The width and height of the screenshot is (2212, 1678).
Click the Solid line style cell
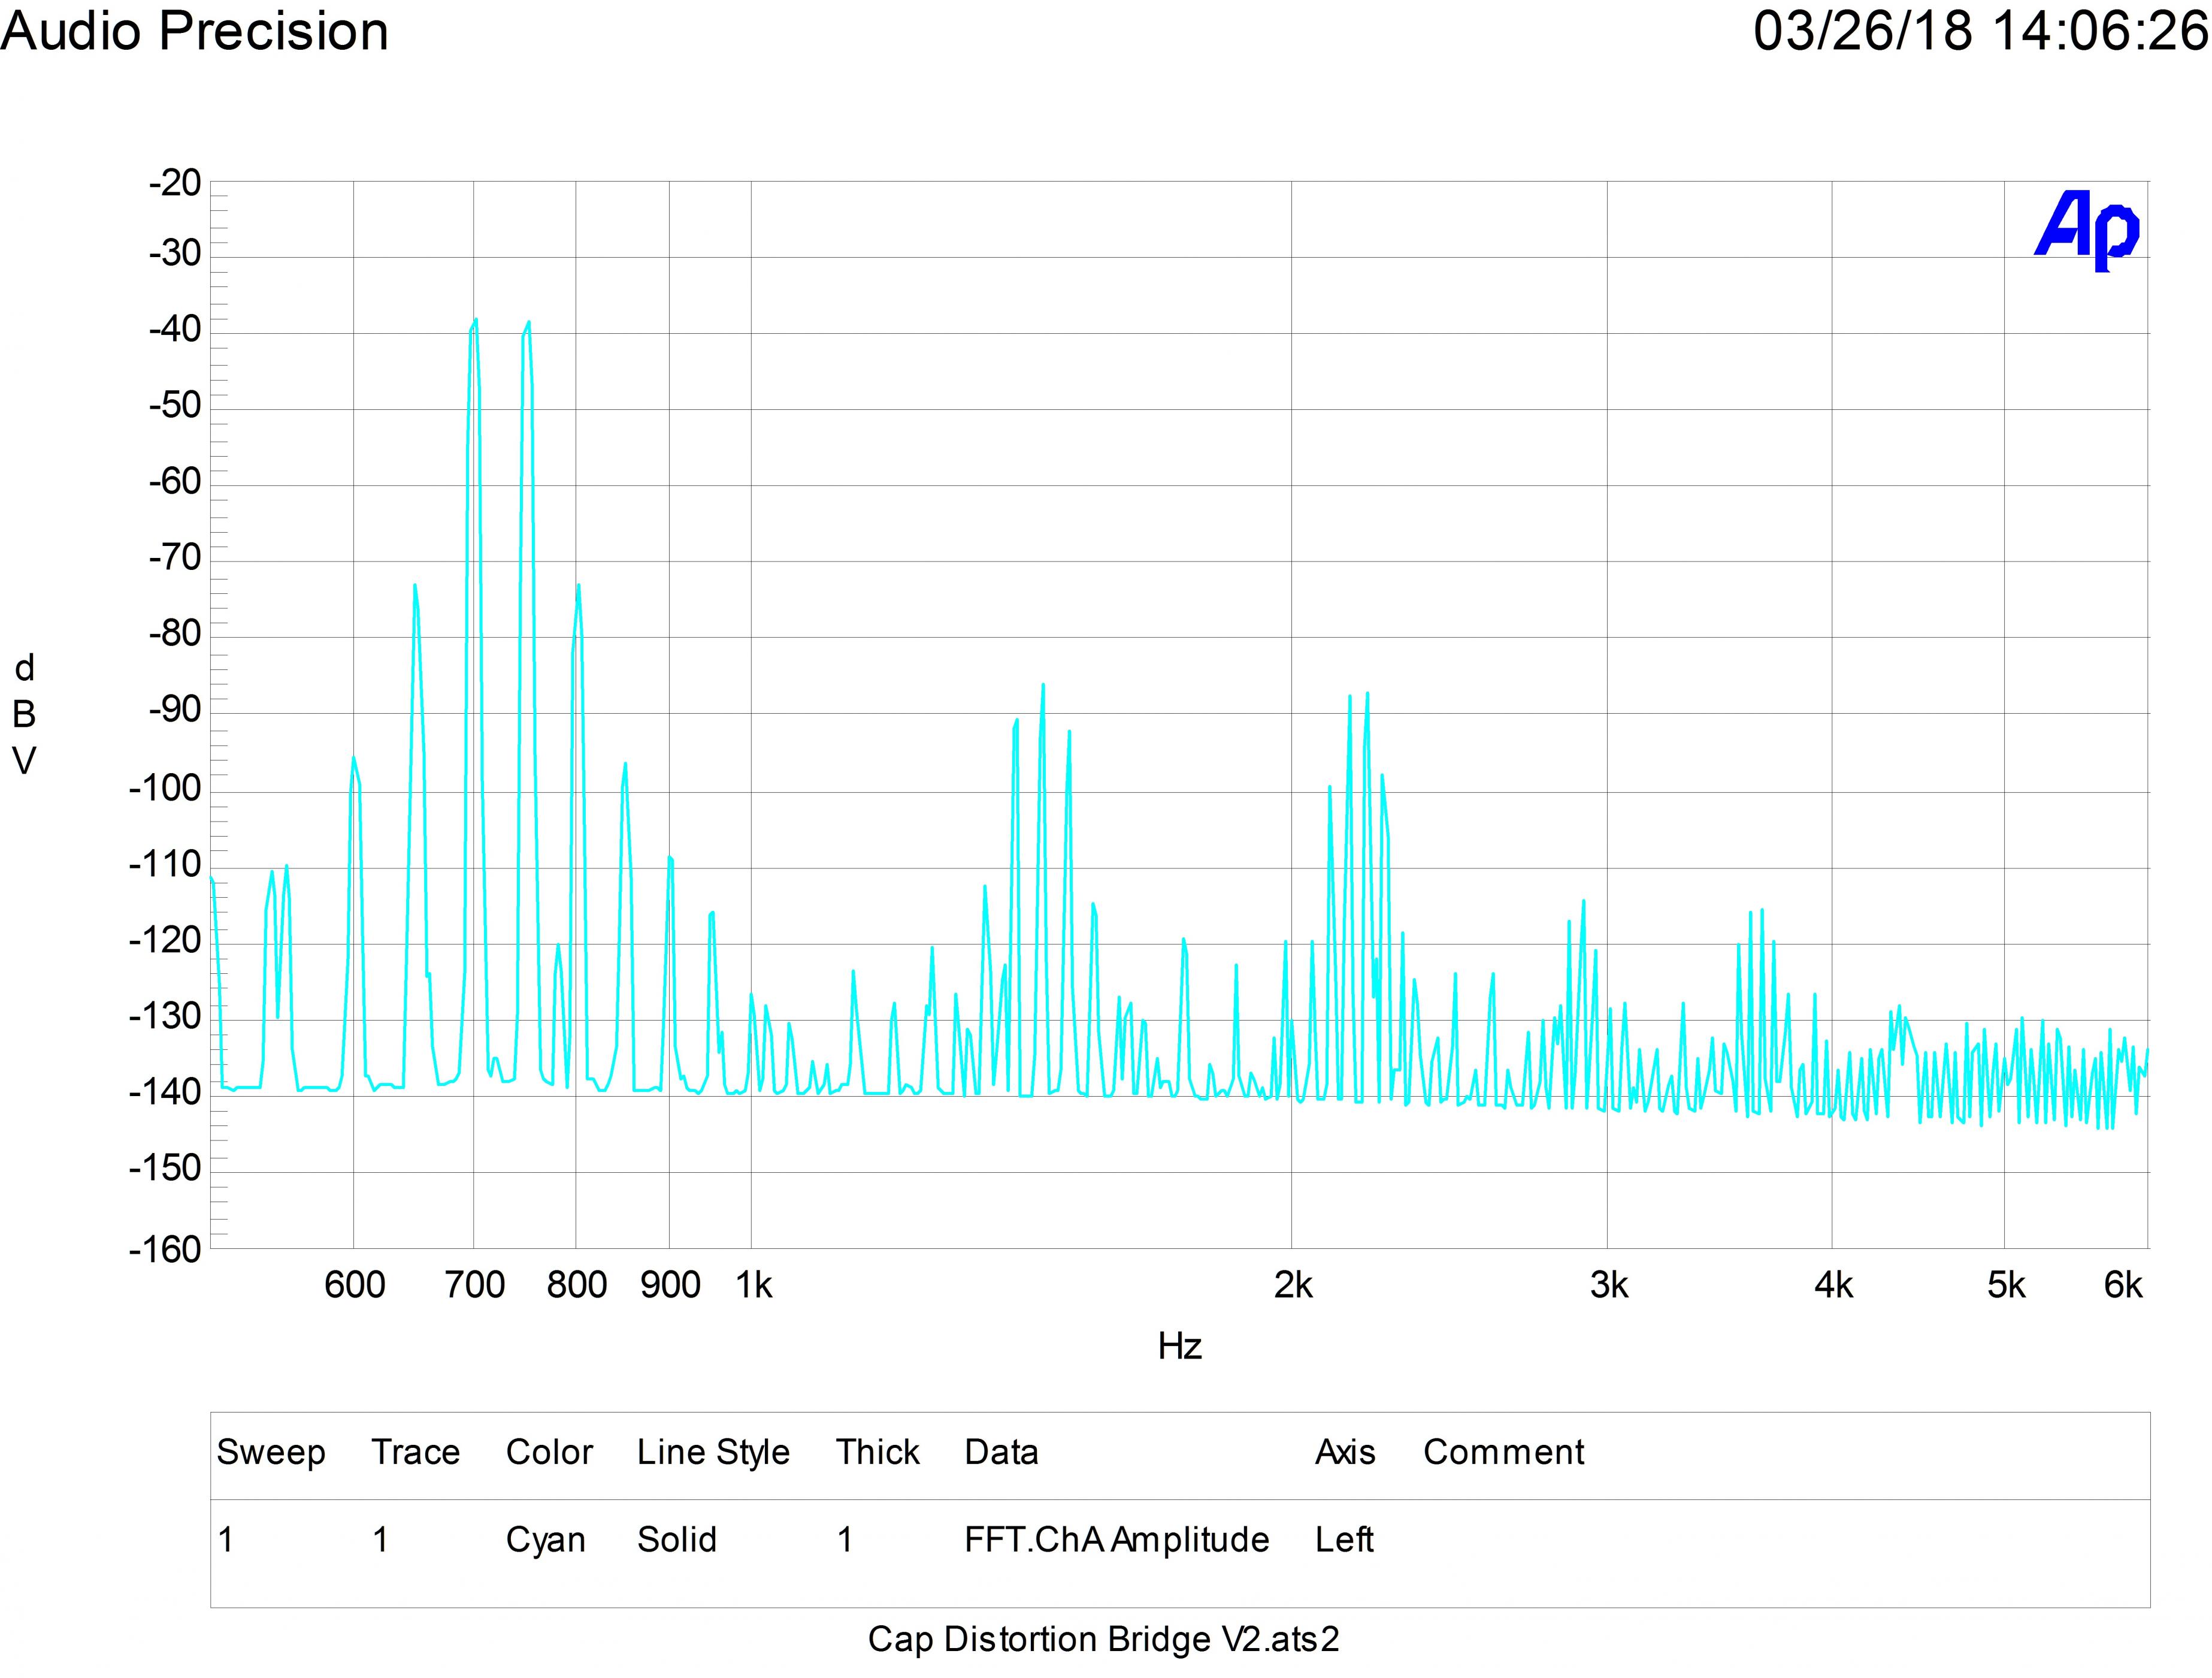(677, 1539)
